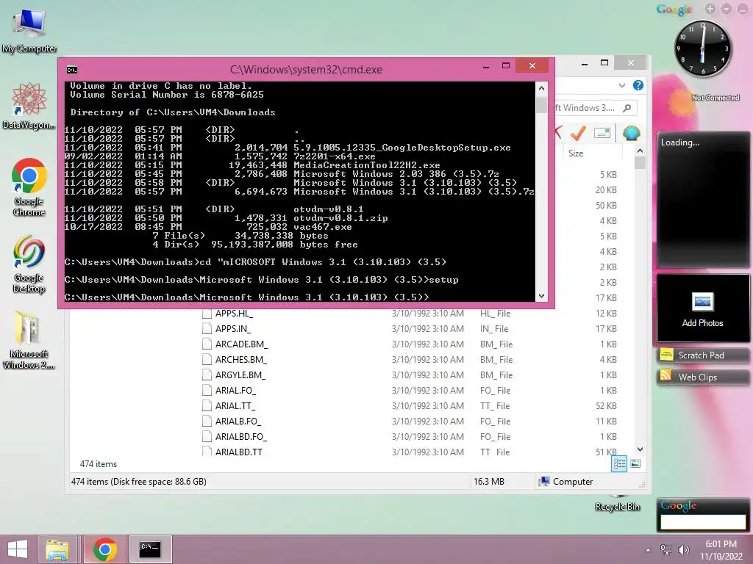Viewport: 753px width, 564px height.
Task: Click the volume speaker tray icon
Action: tap(683, 550)
